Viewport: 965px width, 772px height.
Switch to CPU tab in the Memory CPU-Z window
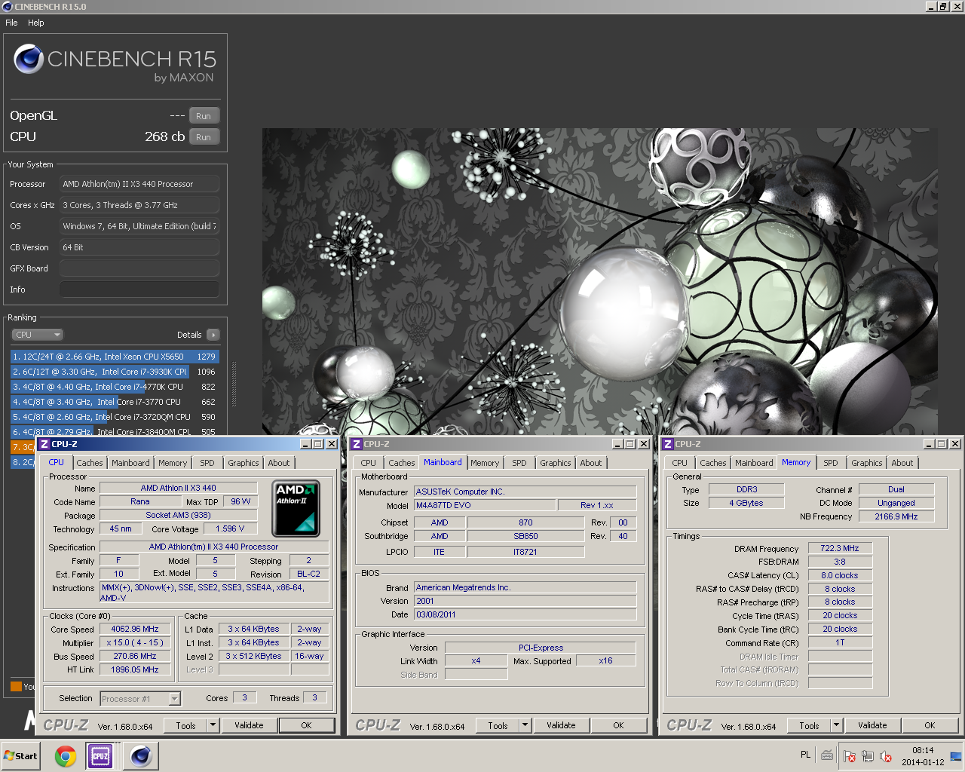pos(680,463)
